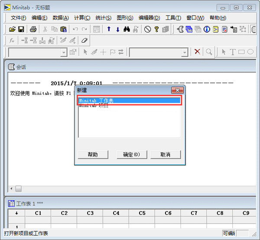The width and height of the screenshot is (260, 240).
Task: Open the 工具(T) menu
Action: point(173,18)
